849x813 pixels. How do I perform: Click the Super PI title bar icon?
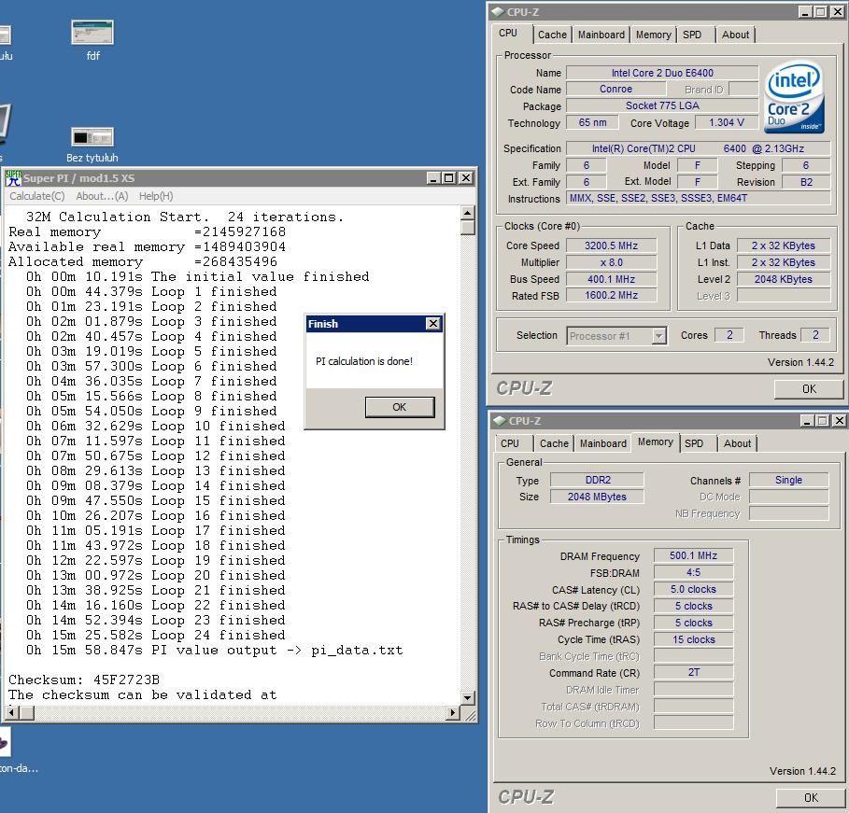13,178
